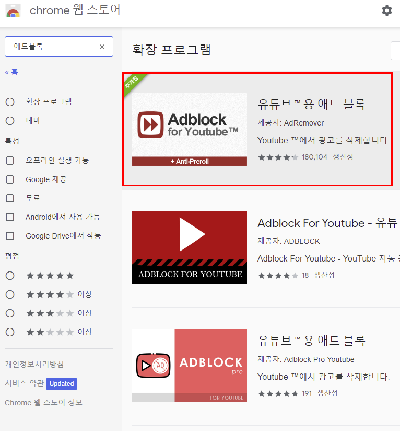Image resolution: width=400 pixels, height=431 pixels.
Task: Click the green 추가됨 ribbon badge
Action: pyautogui.click(x=133, y=83)
